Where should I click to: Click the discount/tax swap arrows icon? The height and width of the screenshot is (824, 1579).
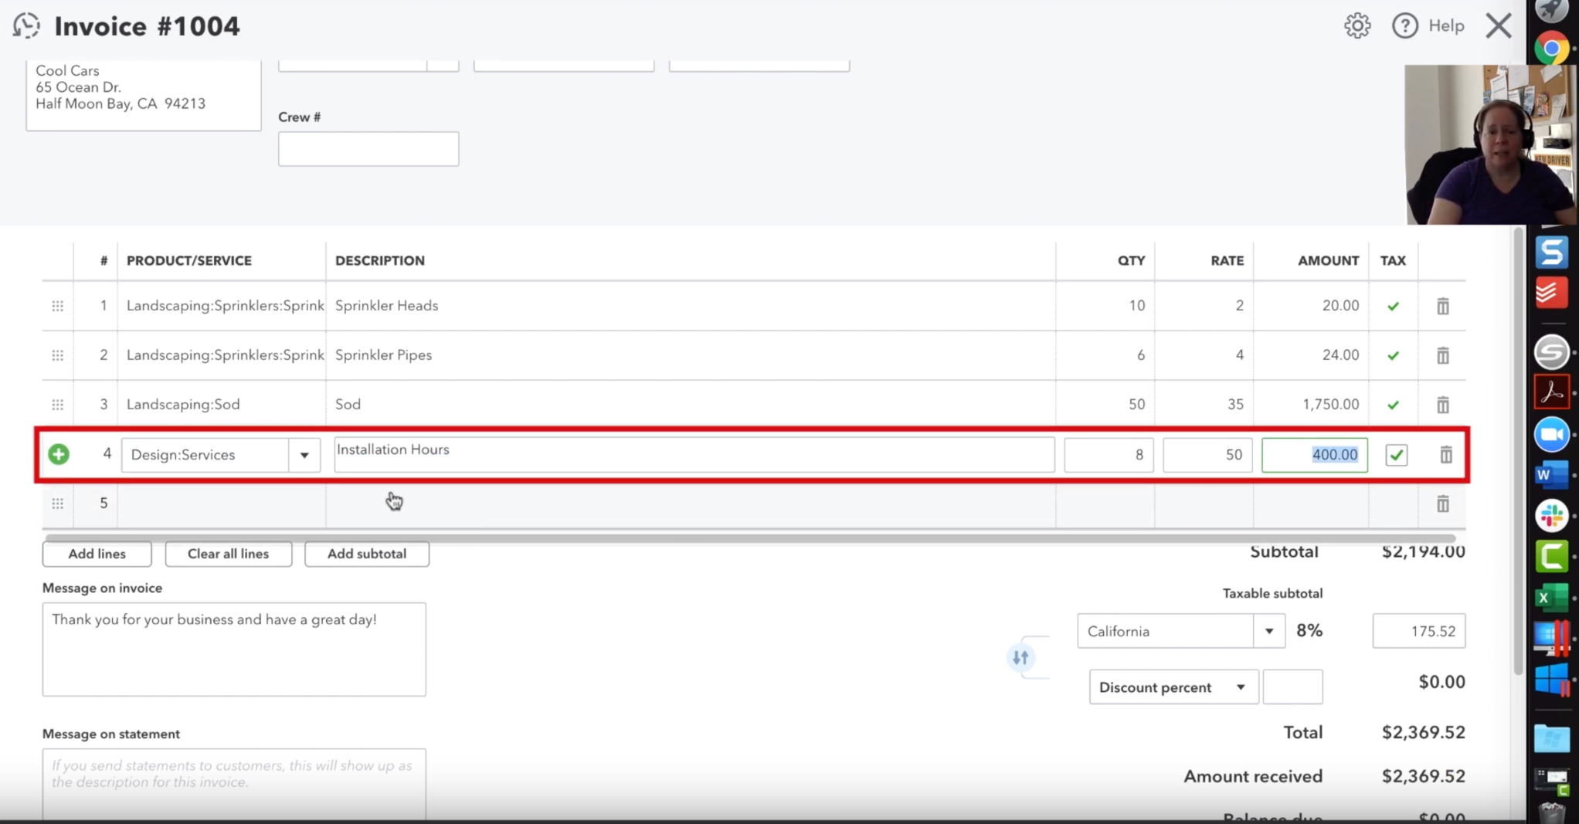[1020, 657]
